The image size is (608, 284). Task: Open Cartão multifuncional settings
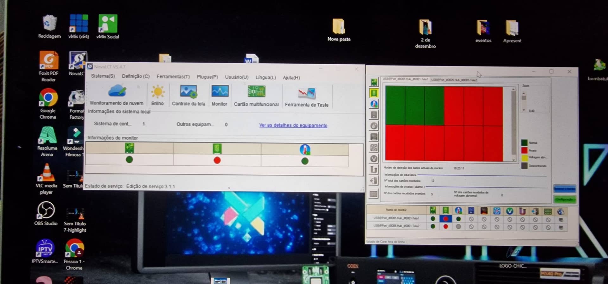tap(256, 92)
